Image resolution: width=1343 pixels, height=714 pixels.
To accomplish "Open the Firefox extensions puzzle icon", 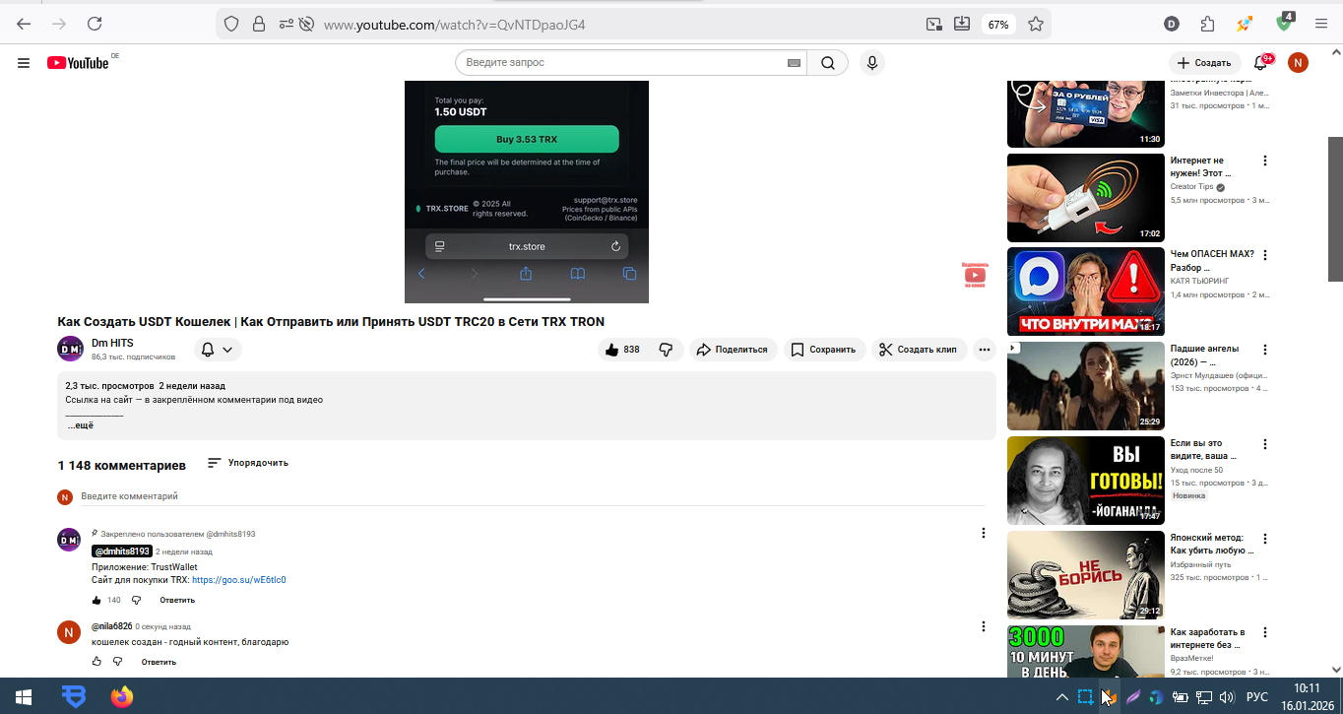I will coord(1207,24).
